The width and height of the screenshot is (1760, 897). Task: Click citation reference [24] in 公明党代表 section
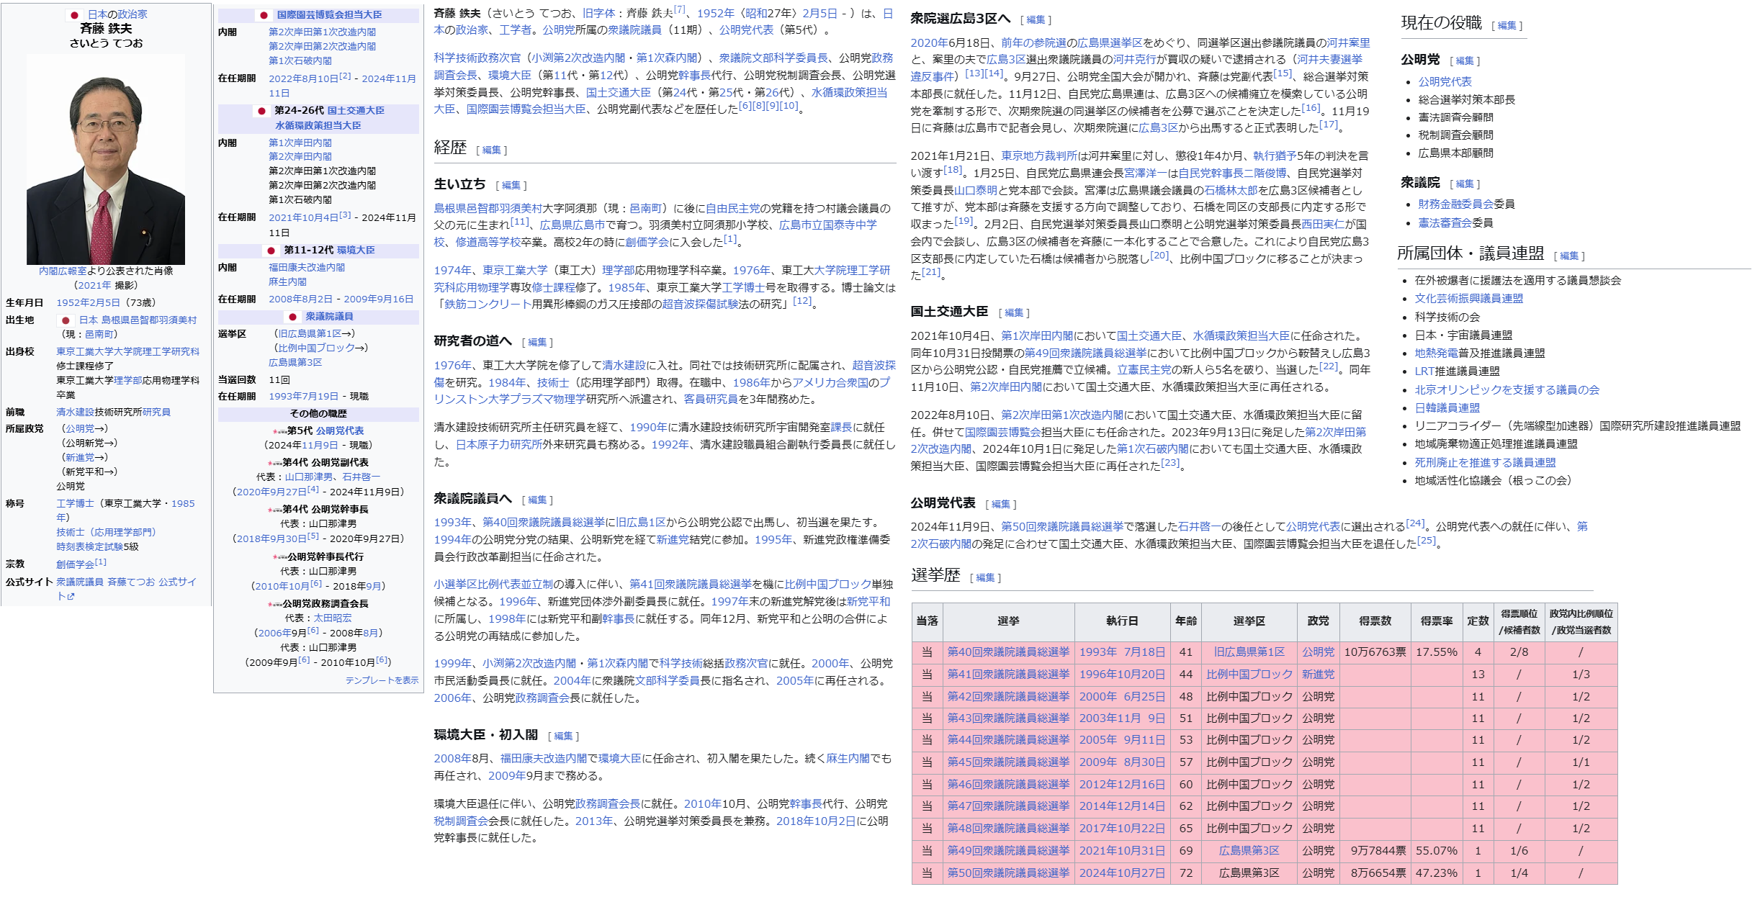click(x=1414, y=523)
